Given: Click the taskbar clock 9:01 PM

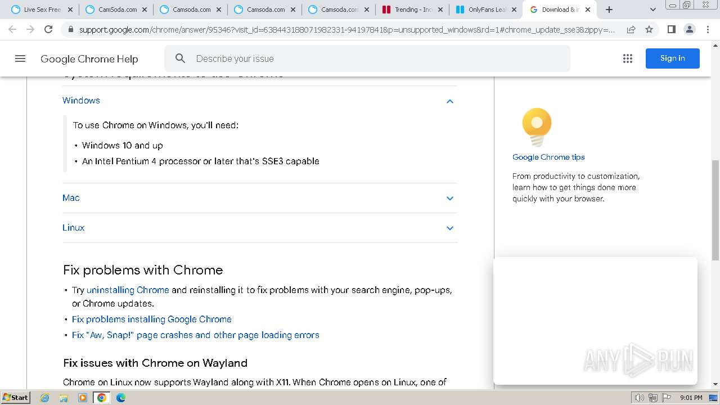Looking at the screenshot, I should click(691, 398).
